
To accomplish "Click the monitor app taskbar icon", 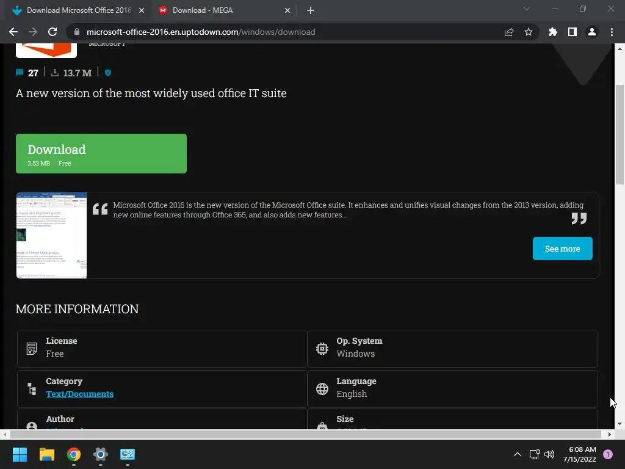I will [128, 454].
